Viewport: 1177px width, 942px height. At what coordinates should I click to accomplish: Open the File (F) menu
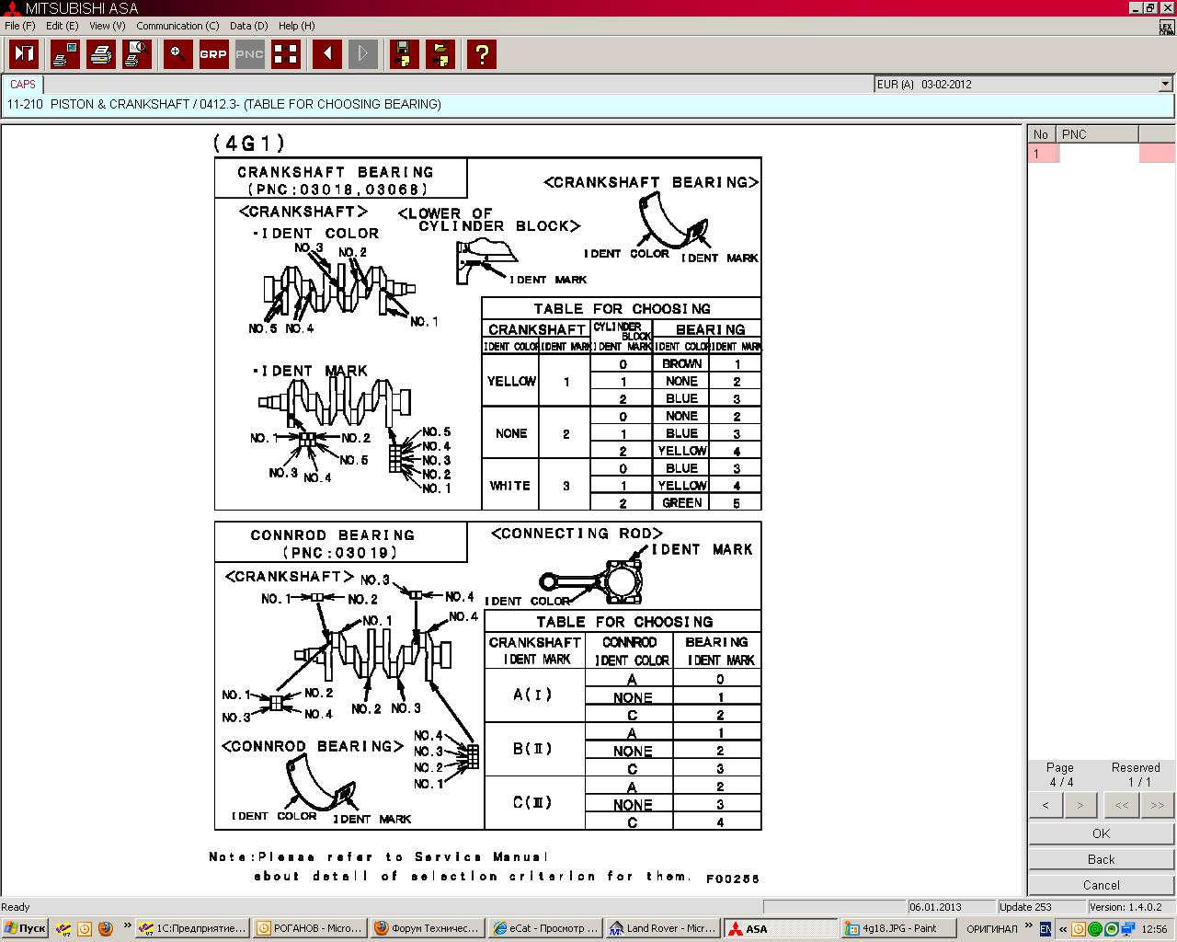[x=19, y=26]
